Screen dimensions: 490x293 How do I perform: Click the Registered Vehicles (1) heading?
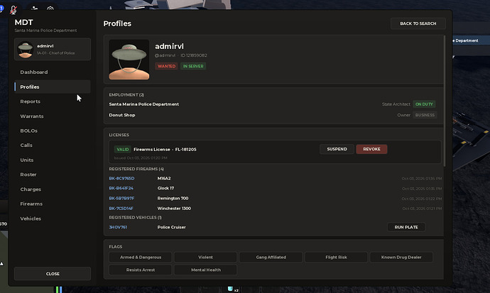coord(136,217)
